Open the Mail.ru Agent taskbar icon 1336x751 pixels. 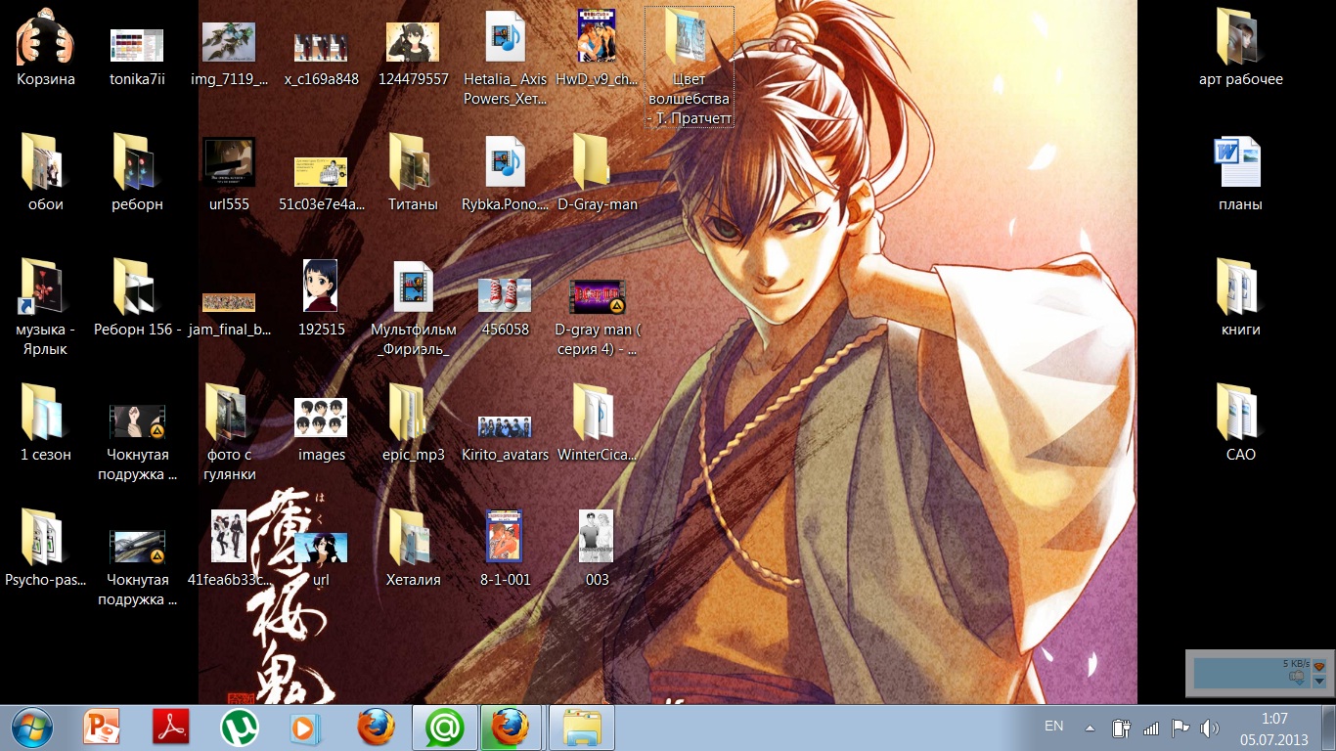pyautogui.click(x=445, y=728)
